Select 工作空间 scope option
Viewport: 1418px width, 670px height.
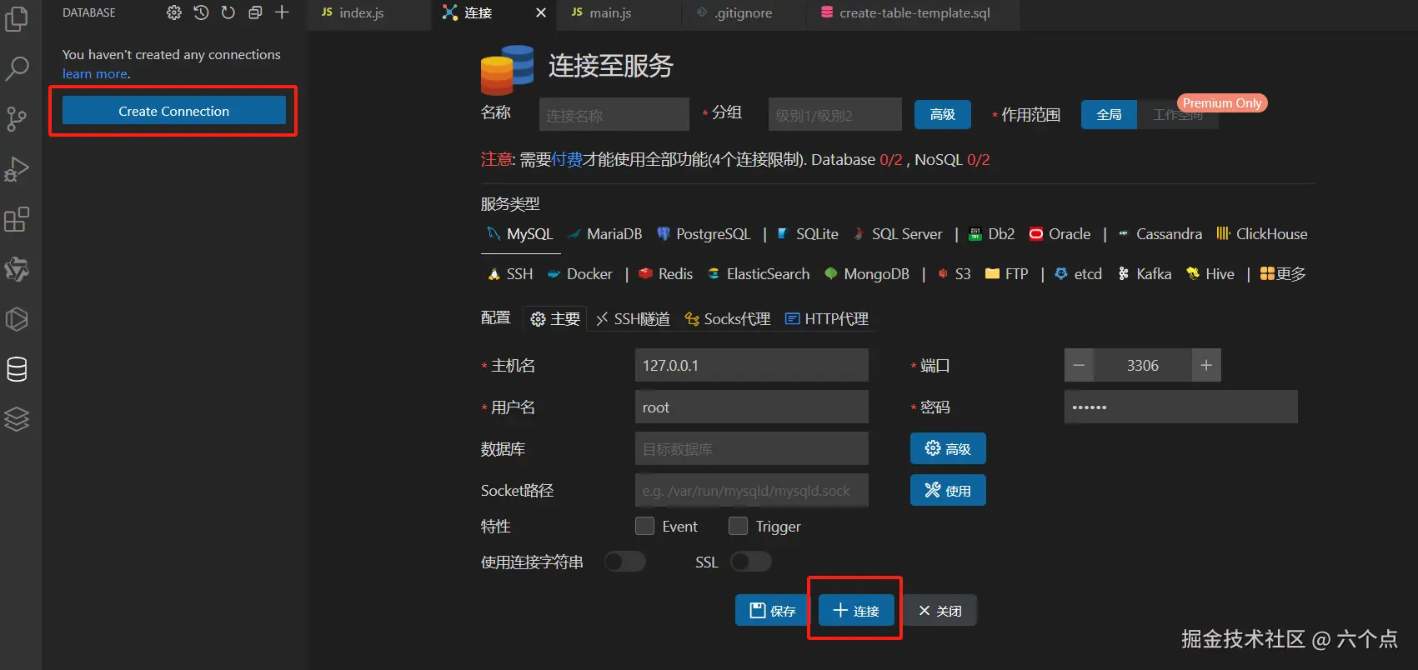tap(1177, 115)
